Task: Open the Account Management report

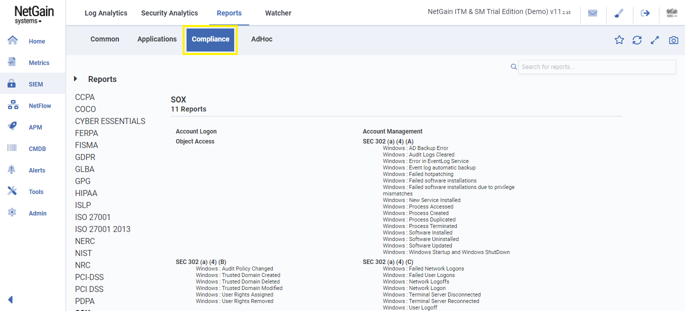Action: 393,131
